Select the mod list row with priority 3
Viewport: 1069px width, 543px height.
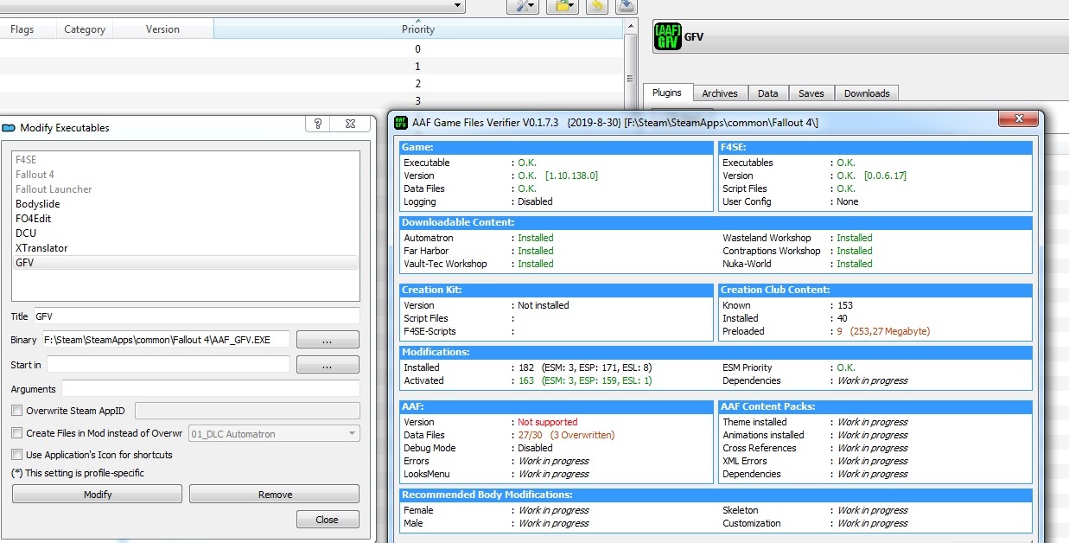pos(311,100)
